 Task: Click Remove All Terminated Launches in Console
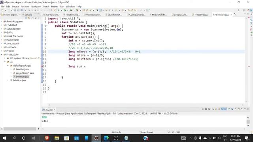[x=209, y=109]
